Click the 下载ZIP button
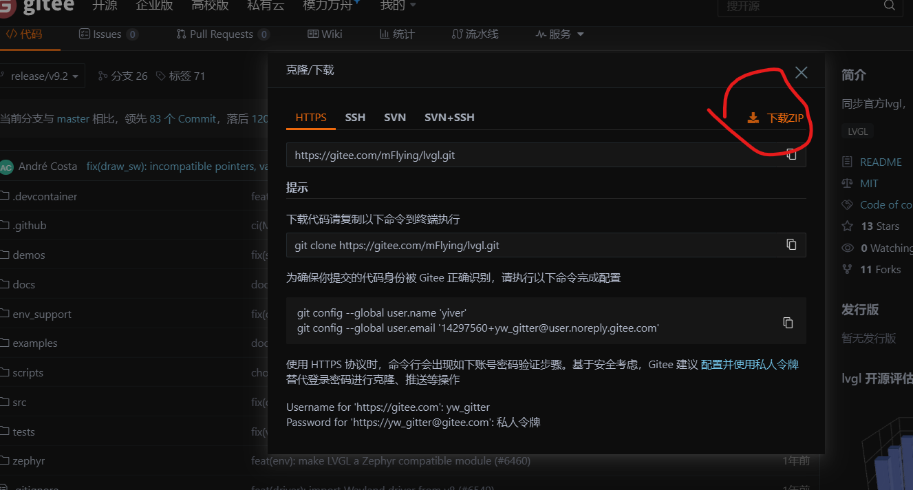The width and height of the screenshot is (913, 490). (775, 118)
